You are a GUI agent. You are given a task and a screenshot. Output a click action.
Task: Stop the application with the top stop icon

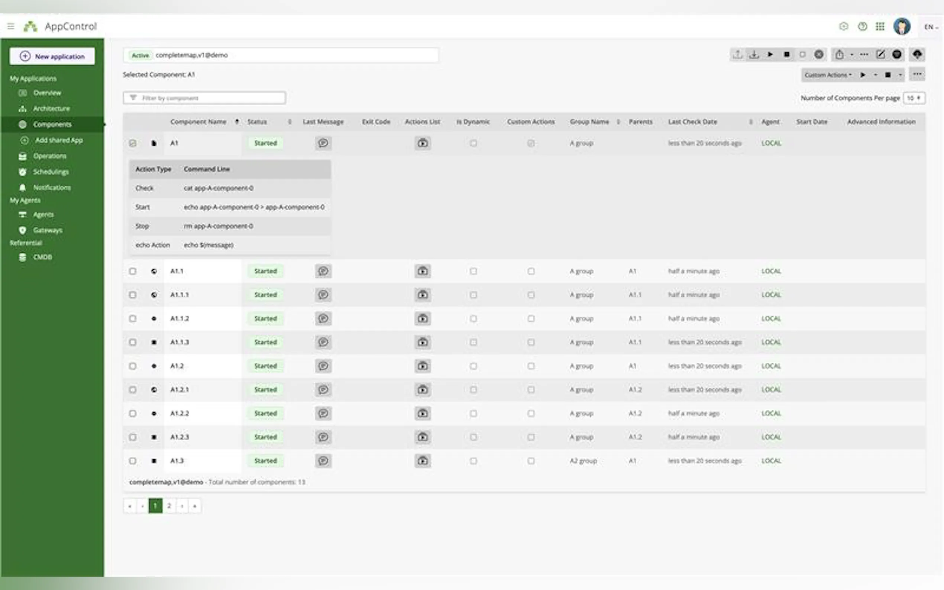pos(787,55)
